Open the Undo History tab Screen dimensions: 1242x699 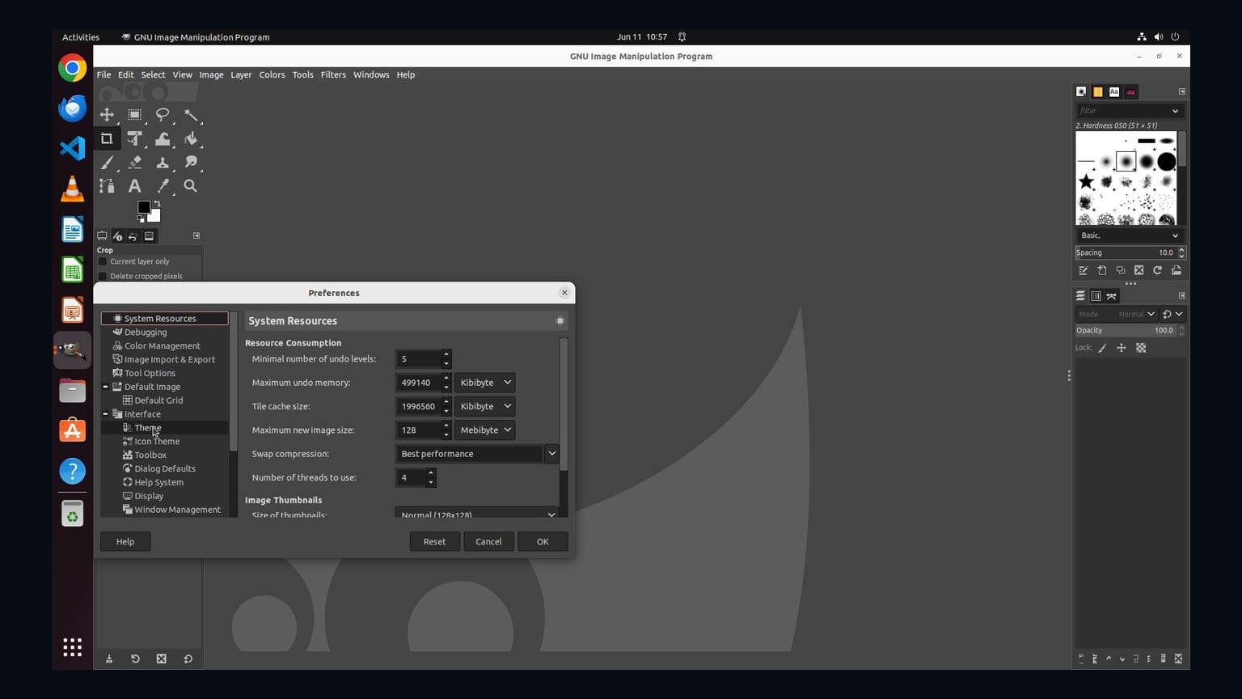133,236
